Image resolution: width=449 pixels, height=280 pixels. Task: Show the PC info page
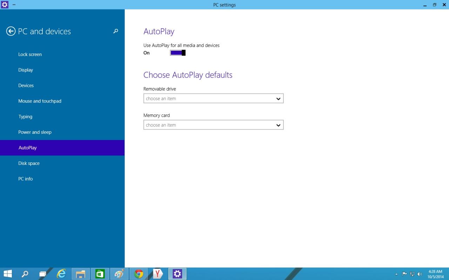pos(62,179)
